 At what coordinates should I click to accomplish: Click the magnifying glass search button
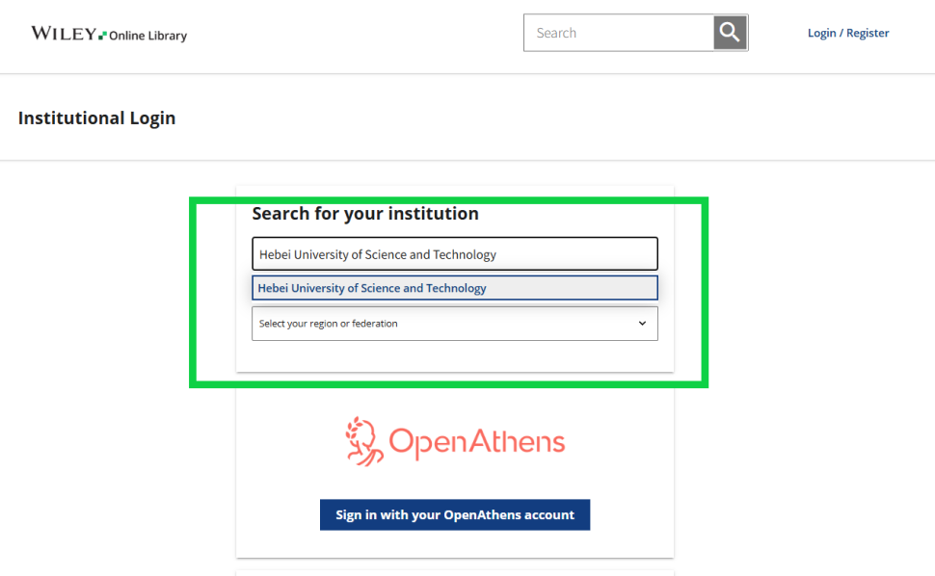(730, 33)
